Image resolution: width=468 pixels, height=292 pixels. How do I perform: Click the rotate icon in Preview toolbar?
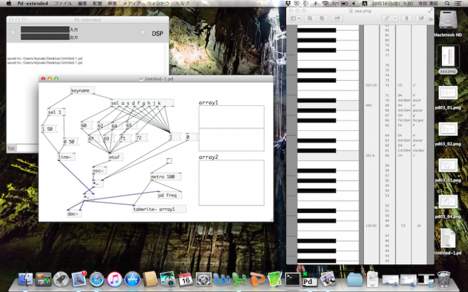[x=406, y=19]
